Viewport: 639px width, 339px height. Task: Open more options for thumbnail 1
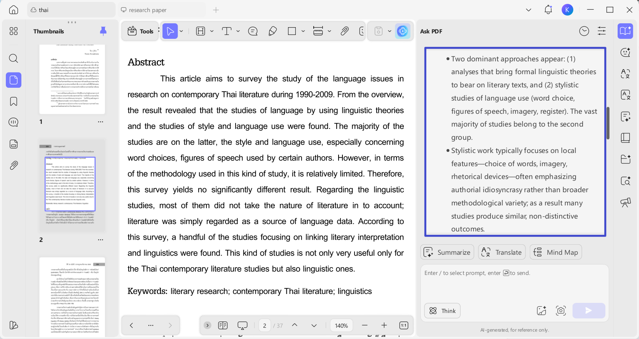click(x=101, y=122)
